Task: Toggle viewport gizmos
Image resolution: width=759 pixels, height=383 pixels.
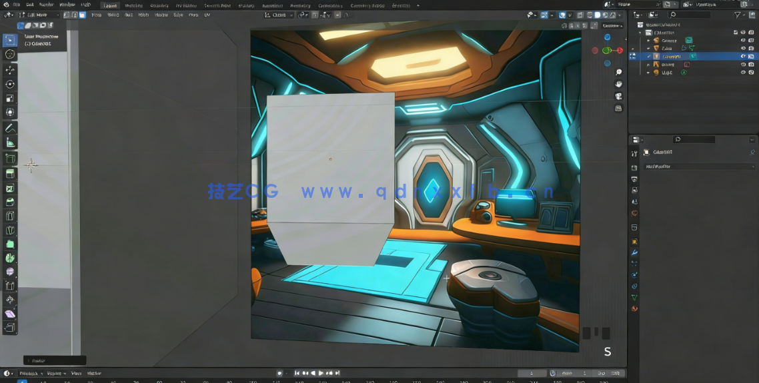Action: [x=544, y=15]
